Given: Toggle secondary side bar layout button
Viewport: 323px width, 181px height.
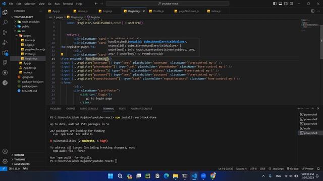Looking at the screenshot, I should click(286, 4).
